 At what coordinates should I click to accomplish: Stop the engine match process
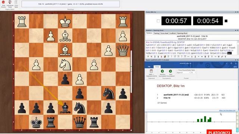[3, 4]
